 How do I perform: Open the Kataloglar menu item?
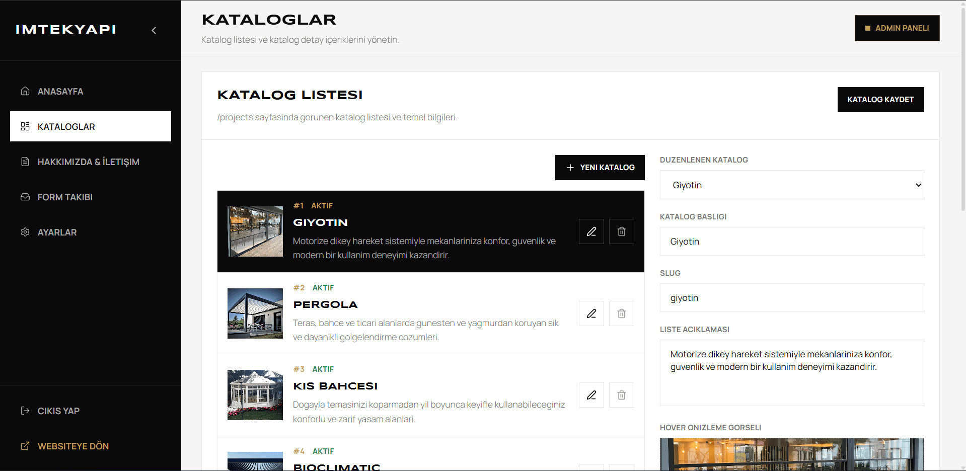[91, 126]
